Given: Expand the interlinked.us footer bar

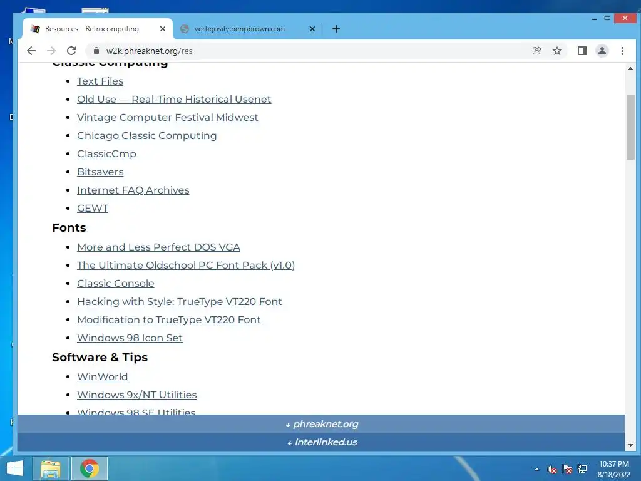Looking at the screenshot, I should pos(321,442).
